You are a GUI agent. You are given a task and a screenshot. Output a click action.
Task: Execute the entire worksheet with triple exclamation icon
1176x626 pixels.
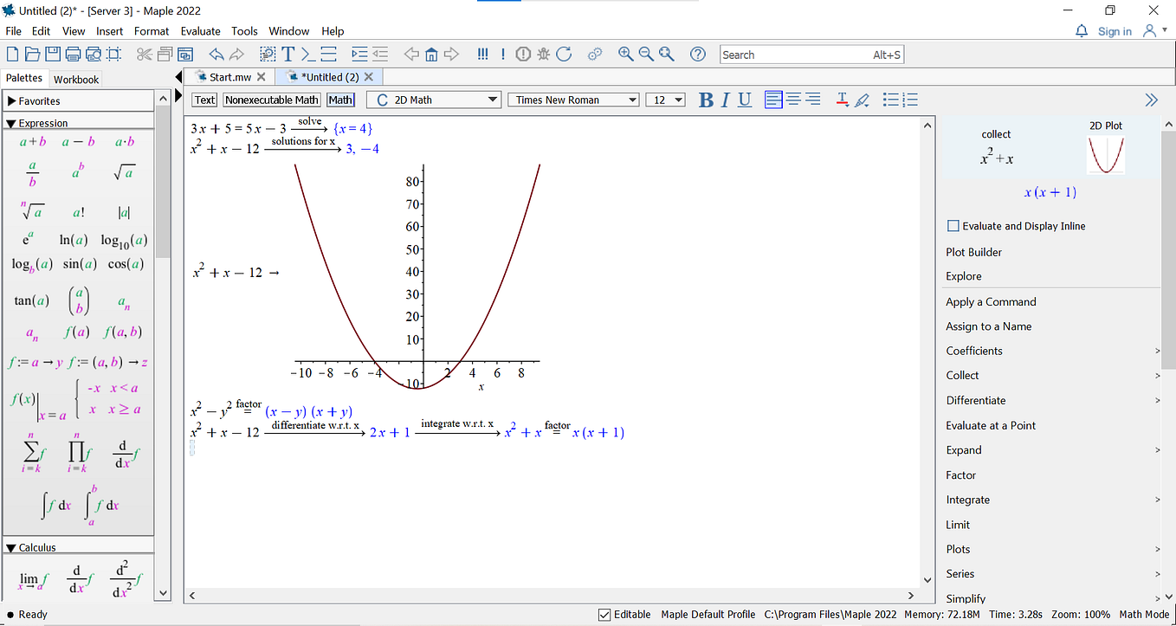tap(483, 55)
